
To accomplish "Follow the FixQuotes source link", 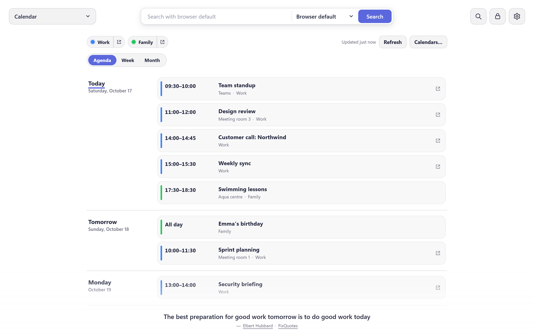I will tap(288, 326).
